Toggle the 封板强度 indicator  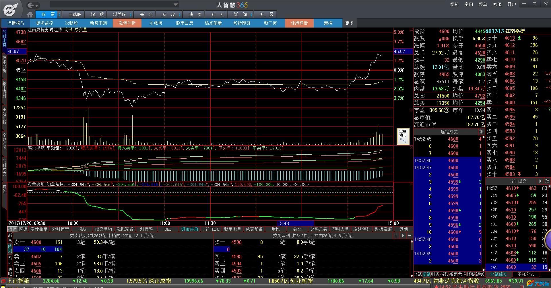[383, 229]
